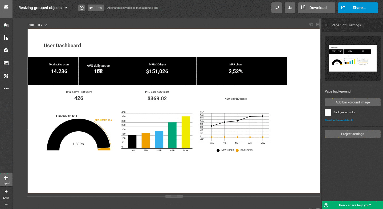Click Reset to theme default link
This screenshot has height=209, width=383.
point(339,120)
